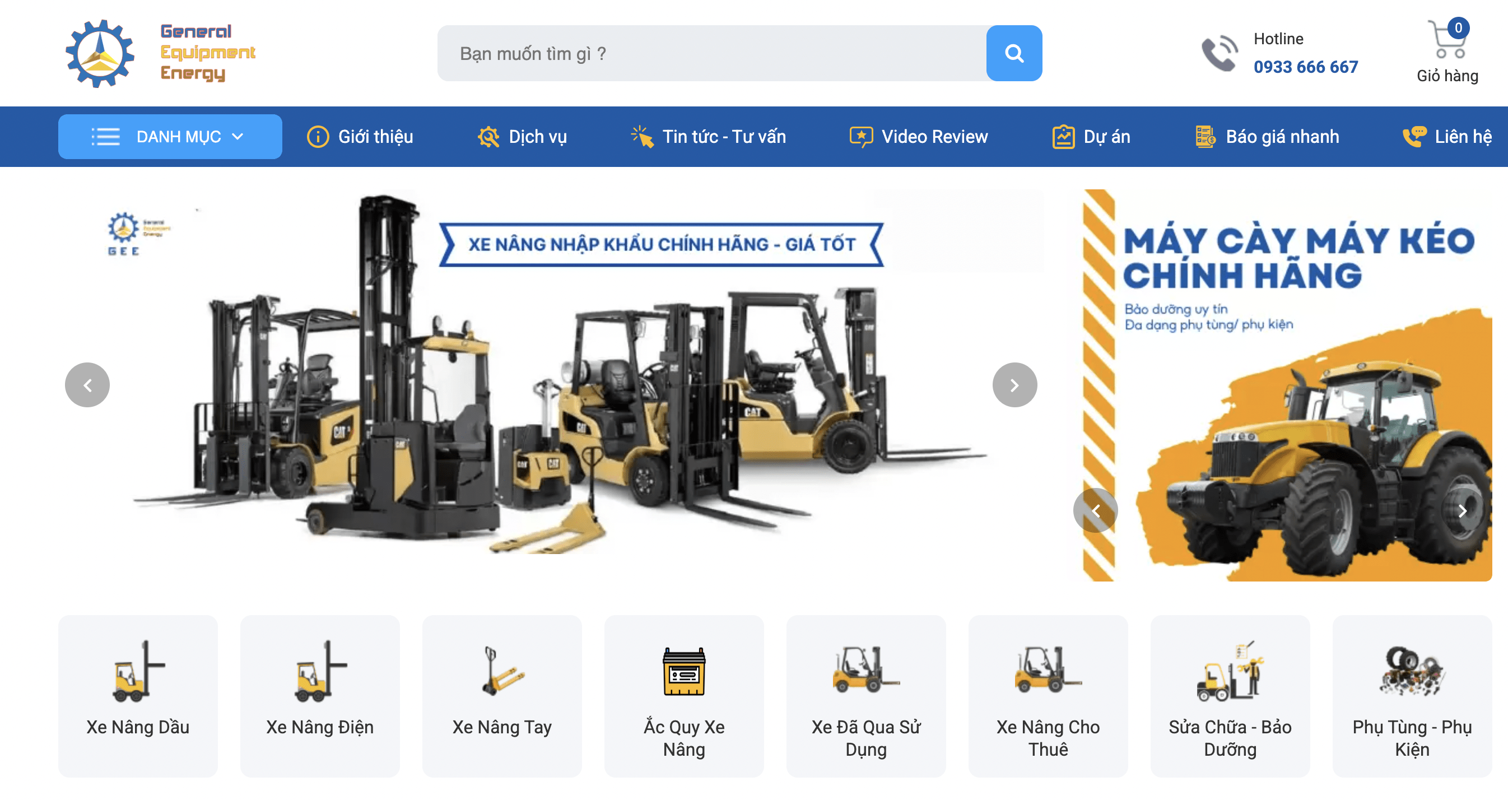1508x800 pixels.
Task: Expand the DANH MỤC category dropdown
Action: click(170, 137)
